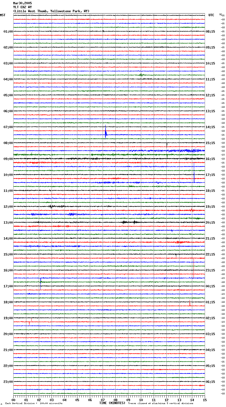226x407 pixels.
Task: Click the UTC timezone label
Action: [x=211, y=15]
